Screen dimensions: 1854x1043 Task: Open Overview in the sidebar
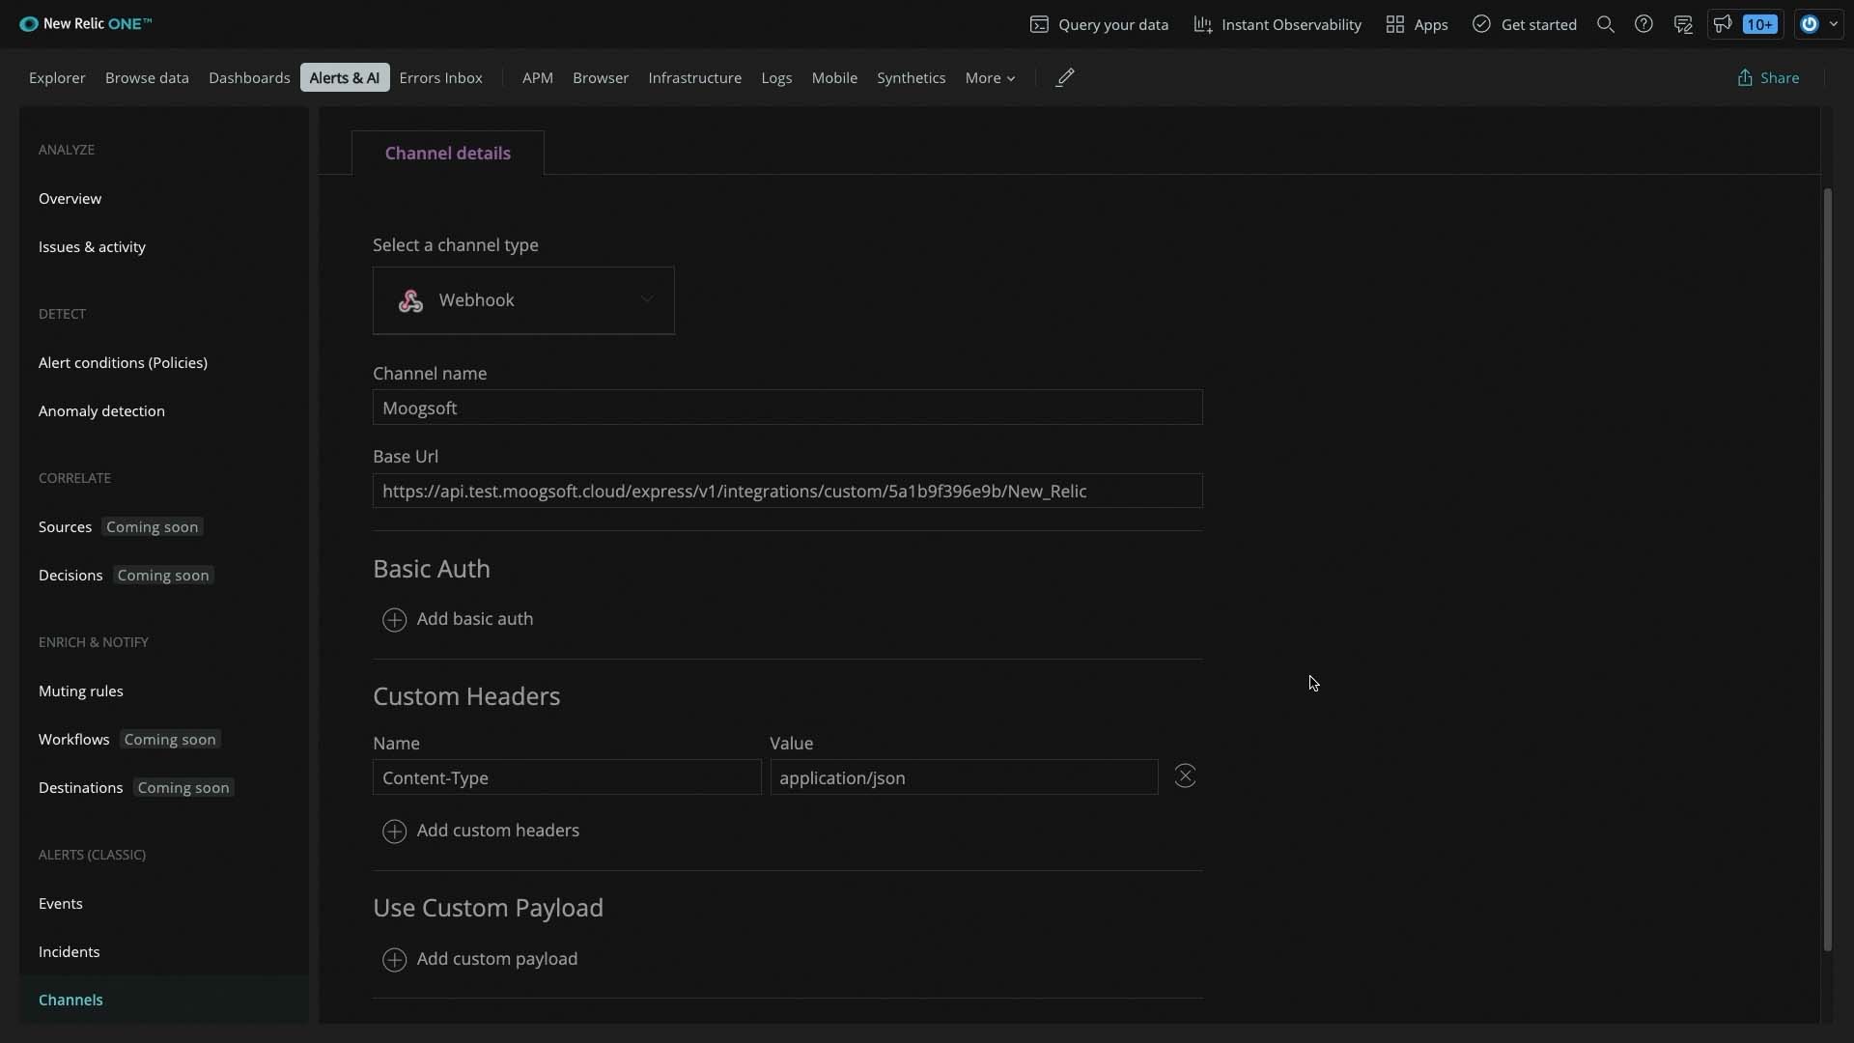coord(70,198)
